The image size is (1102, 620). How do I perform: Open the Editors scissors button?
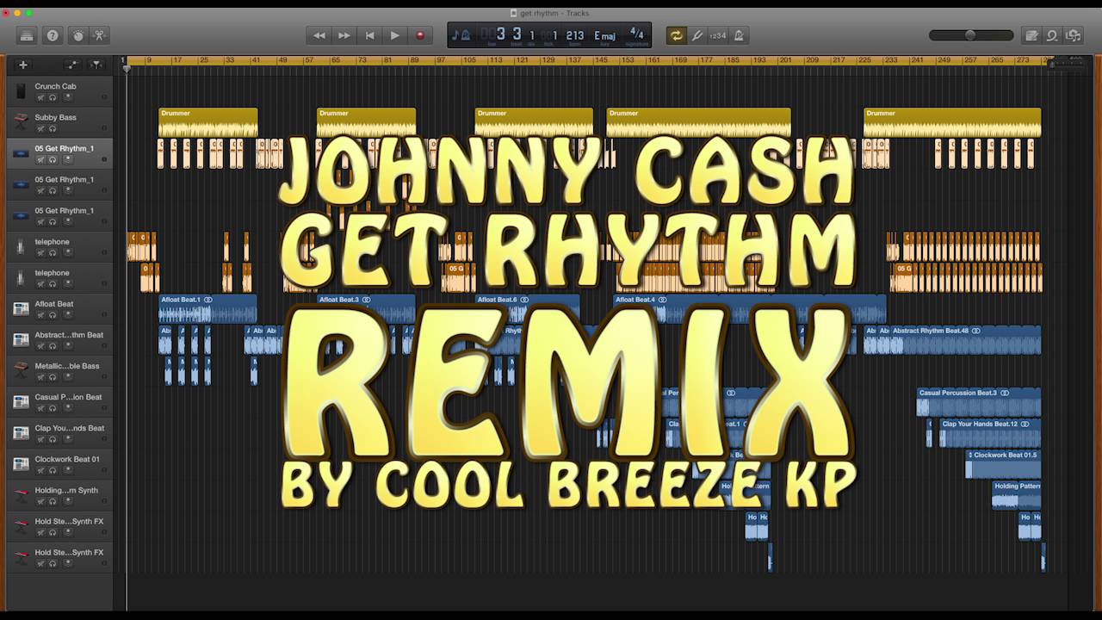pyautogui.click(x=99, y=35)
